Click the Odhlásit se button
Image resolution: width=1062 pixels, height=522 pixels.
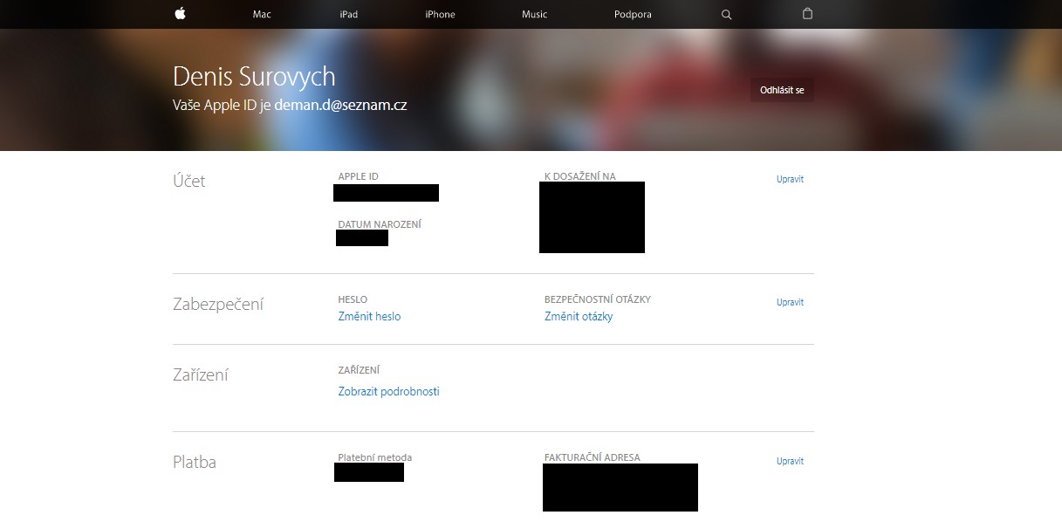point(782,91)
